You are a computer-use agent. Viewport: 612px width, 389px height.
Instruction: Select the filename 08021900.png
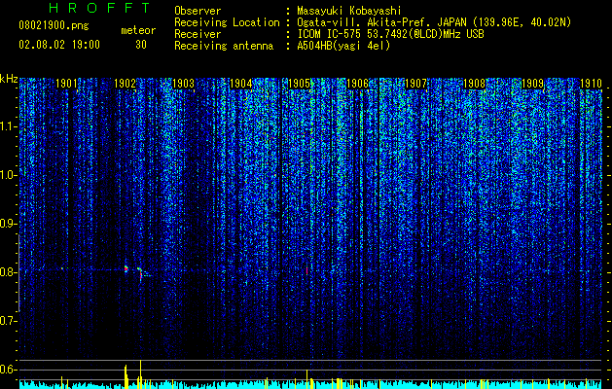click(54, 26)
